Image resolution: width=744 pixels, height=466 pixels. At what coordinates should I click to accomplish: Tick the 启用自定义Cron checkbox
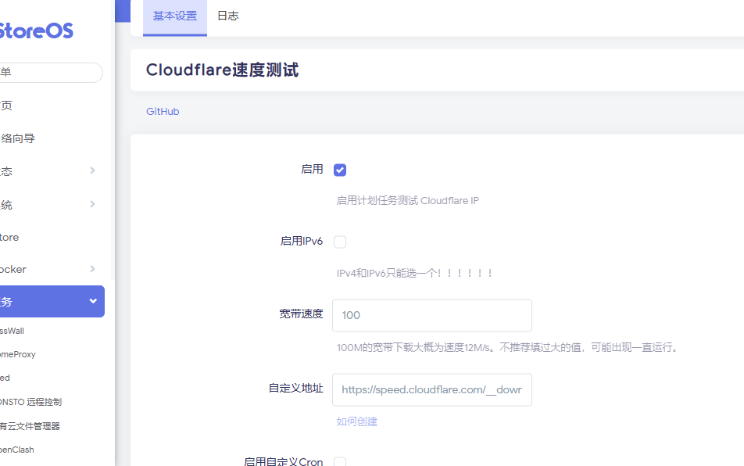tap(340, 462)
